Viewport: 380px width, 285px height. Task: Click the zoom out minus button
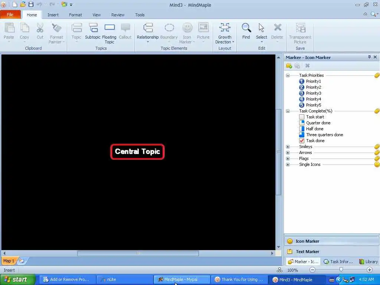tap(312, 269)
